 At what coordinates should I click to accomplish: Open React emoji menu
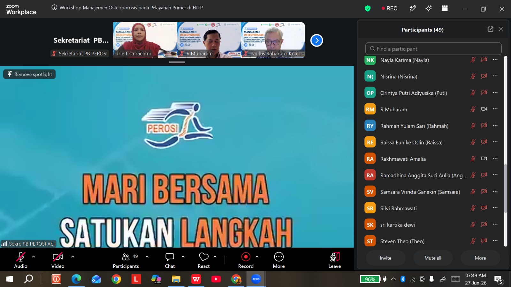coord(204,260)
